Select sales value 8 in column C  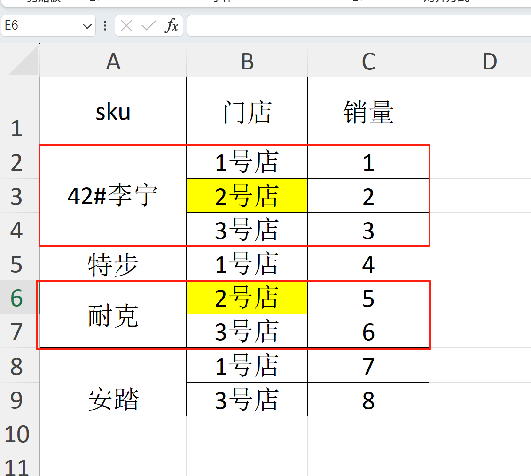pyautogui.click(x=368, y=399)
